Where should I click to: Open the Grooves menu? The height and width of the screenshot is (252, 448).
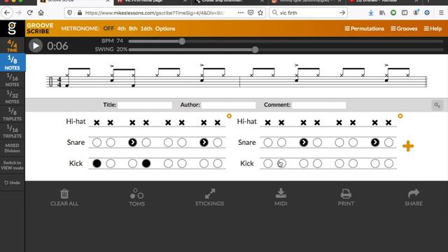(x=404, y=29)
